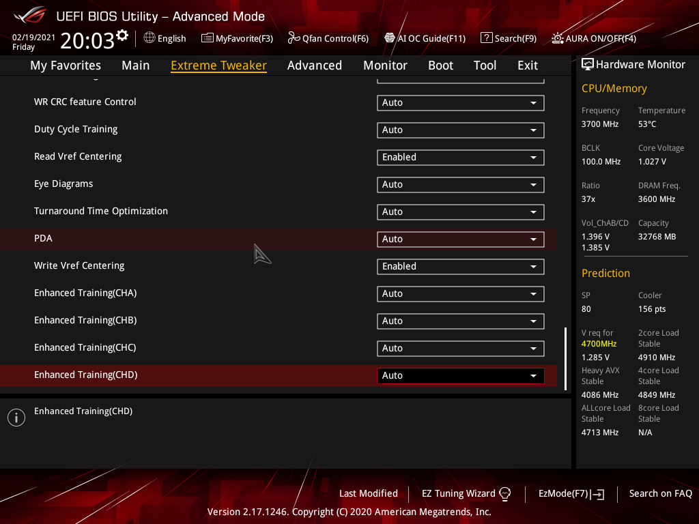699x524 pixels.
Task: Click the settings list scrollbar thumb
Action: (566, 359)
